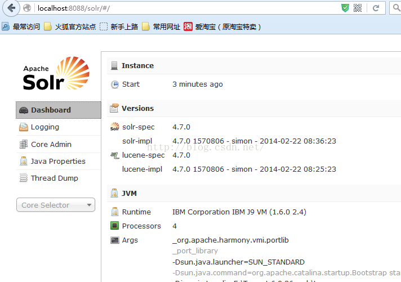
Task: Click the 淘 red Taobao bookmark icon
Action: tap(188, 26)
